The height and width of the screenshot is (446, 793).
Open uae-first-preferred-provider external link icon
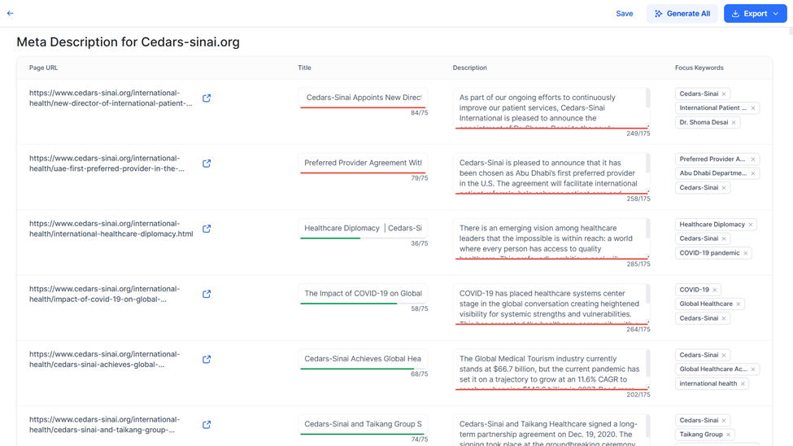click(207, 164)
